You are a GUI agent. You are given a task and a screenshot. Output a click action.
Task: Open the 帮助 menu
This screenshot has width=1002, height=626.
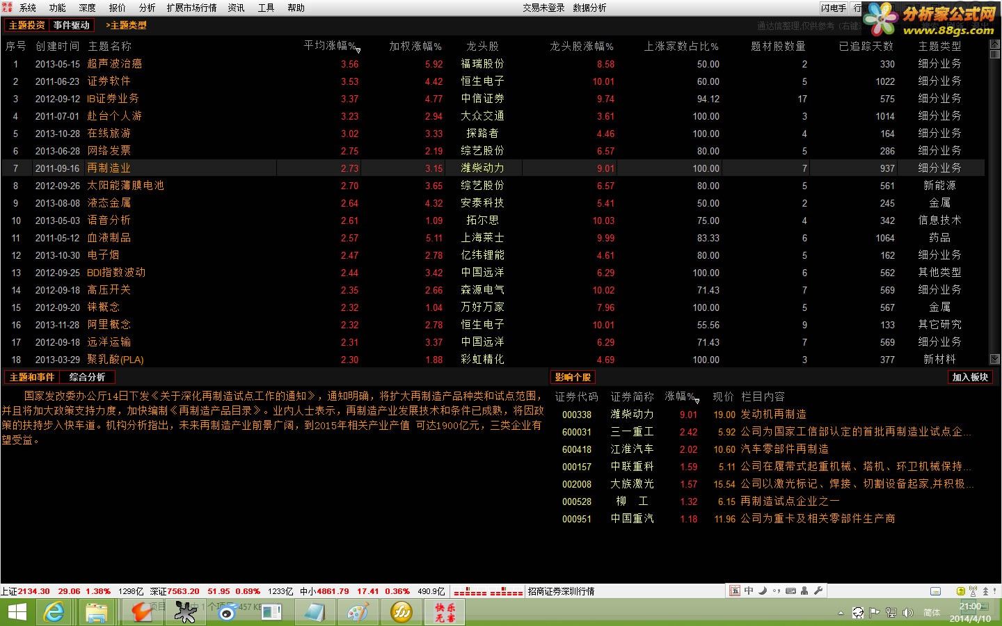296,8
